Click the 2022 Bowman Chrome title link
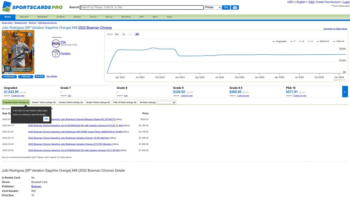 [95, 28]
